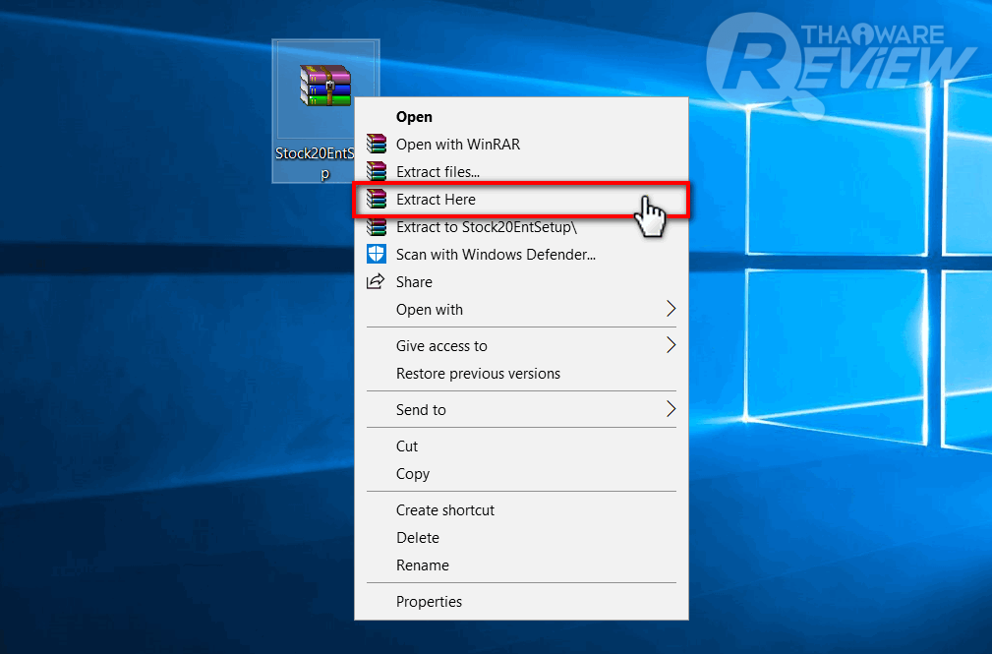Click the Windows Defender shield icon

376,254
